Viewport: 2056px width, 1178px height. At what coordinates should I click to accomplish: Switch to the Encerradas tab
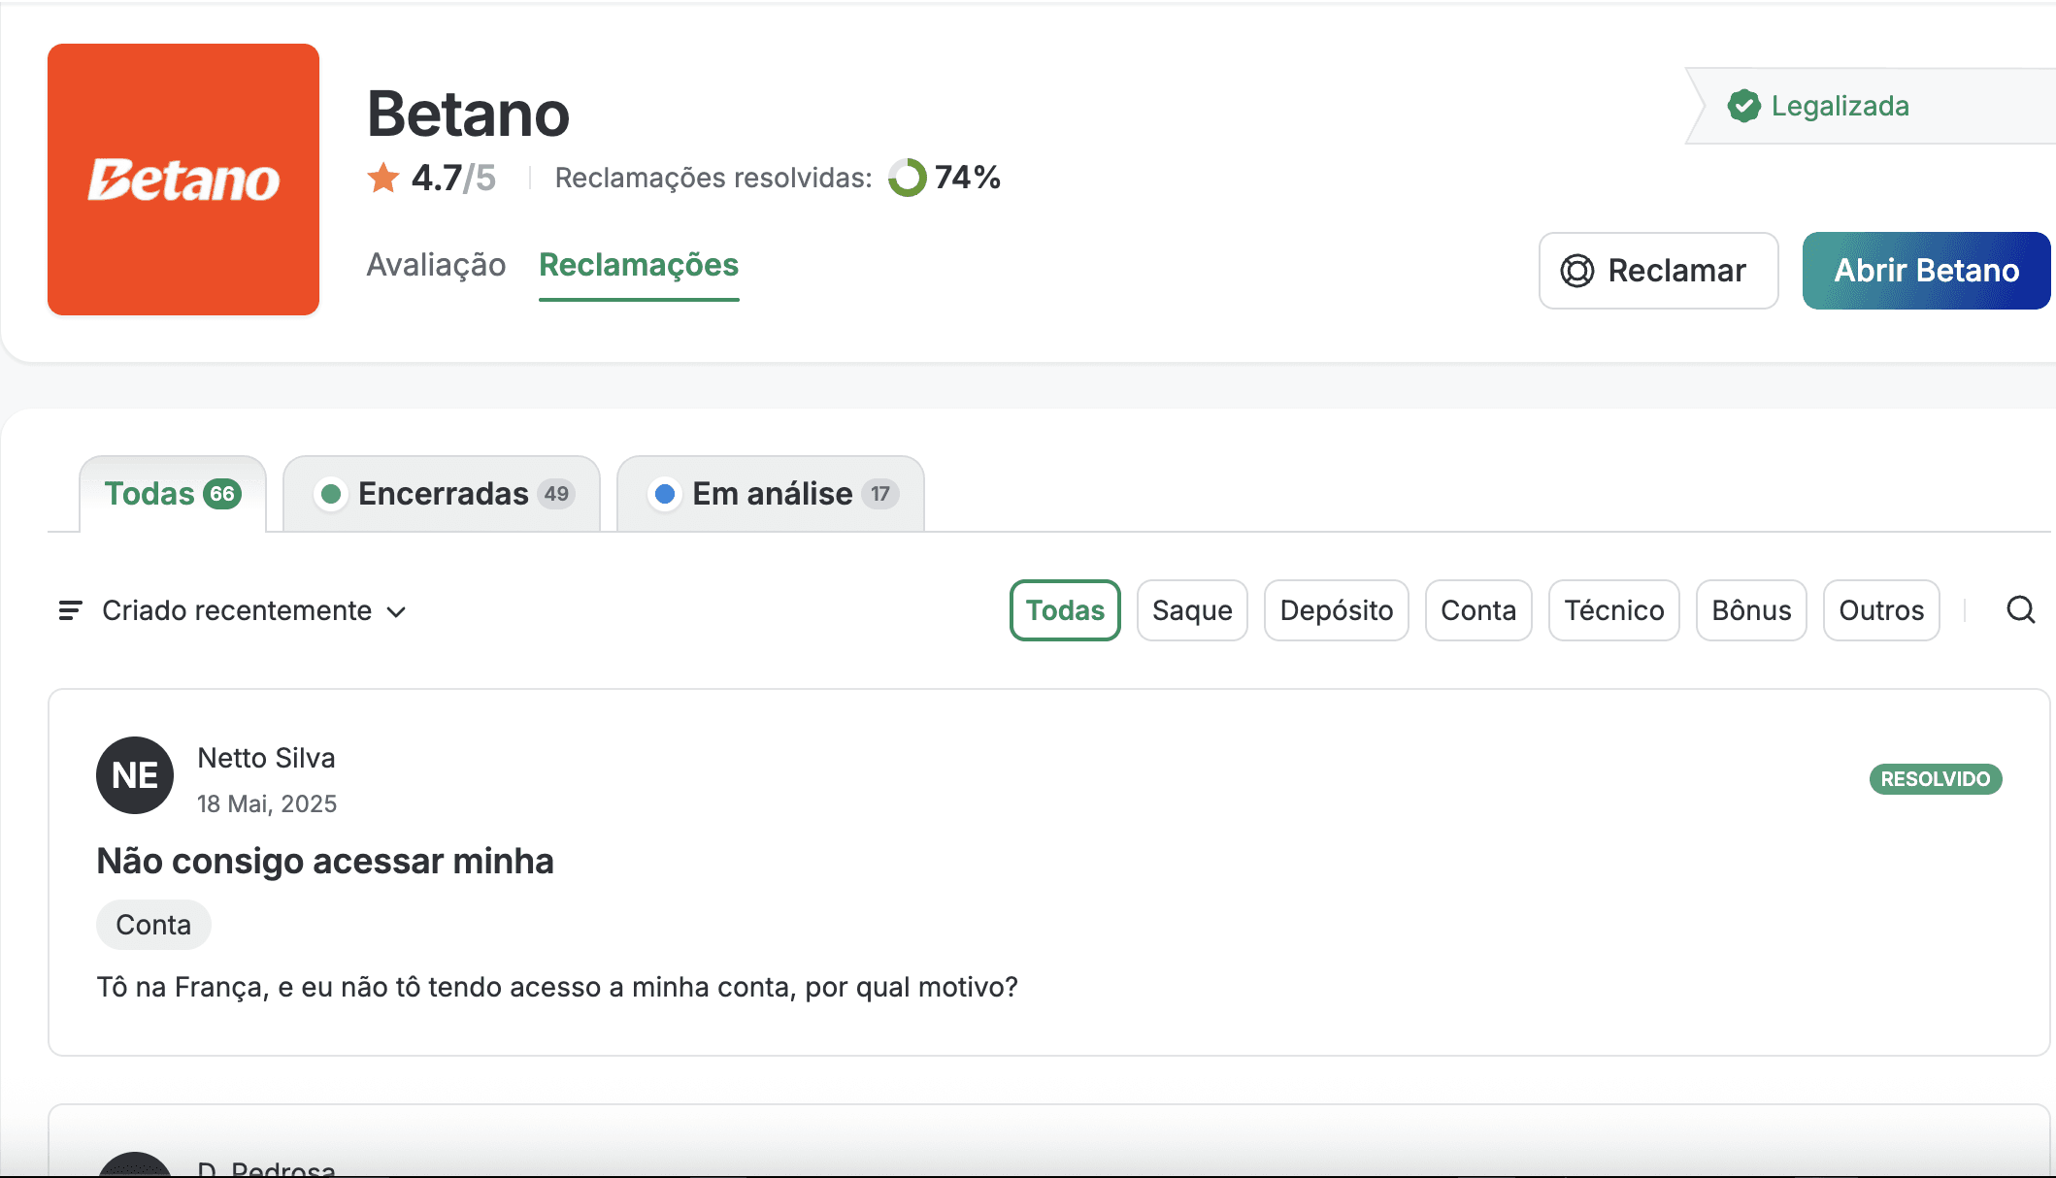coord(442,494)
